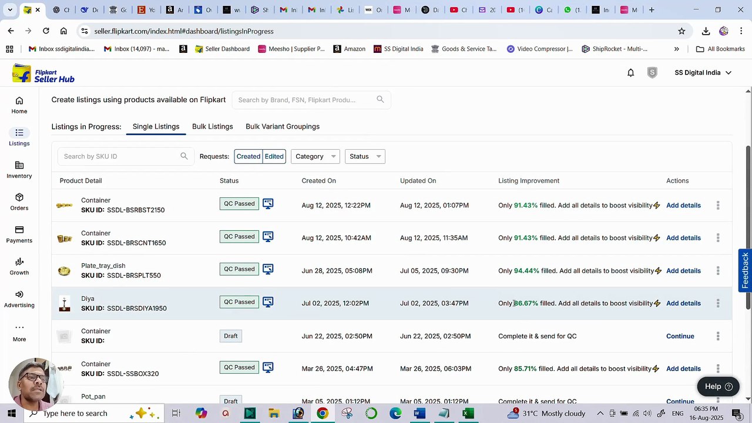Open the browser tab search dropdown
Image resolution: width=752 pixels, height=423 pixels.
click(x=10, y=9)
